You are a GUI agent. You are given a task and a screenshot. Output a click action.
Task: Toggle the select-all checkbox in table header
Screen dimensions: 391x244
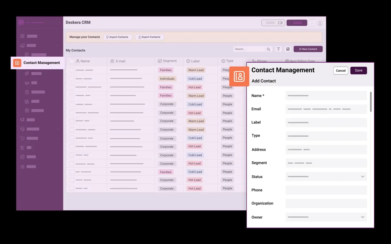pos(72,61)
